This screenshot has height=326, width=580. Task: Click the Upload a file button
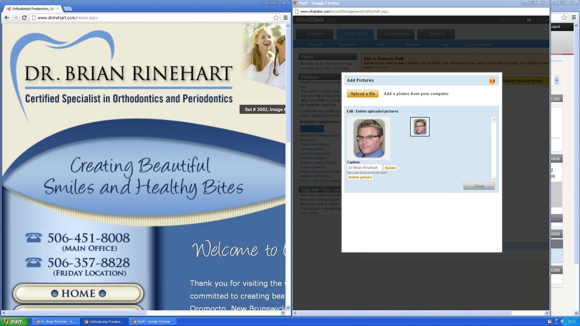coord(362,94)
